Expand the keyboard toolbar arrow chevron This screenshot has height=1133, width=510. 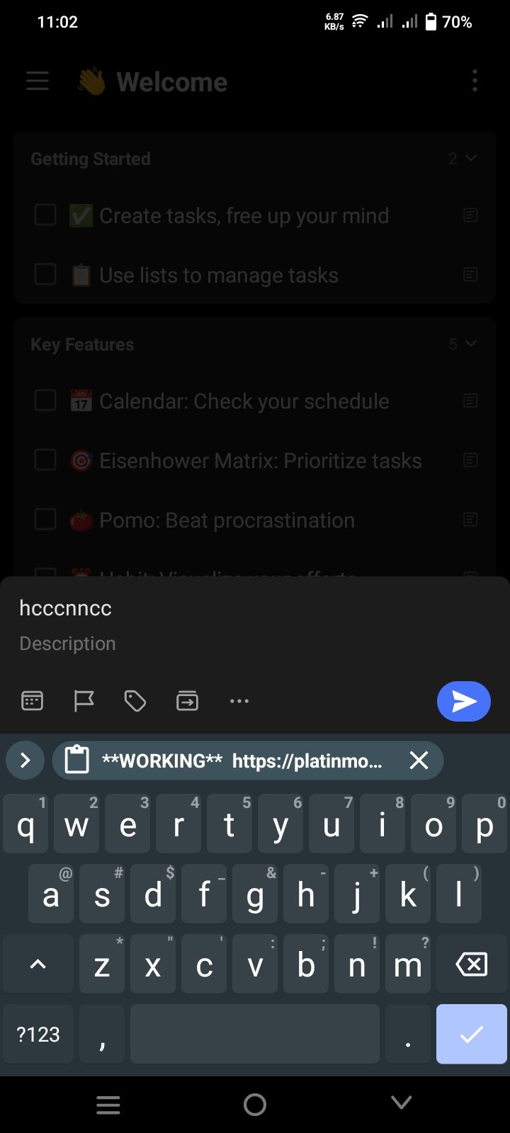(x=25, y=761)
